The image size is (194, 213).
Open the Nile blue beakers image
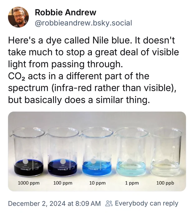coord(97,151)
